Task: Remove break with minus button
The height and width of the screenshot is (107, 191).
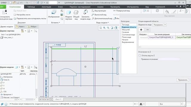Action: (x=147, y=30)
